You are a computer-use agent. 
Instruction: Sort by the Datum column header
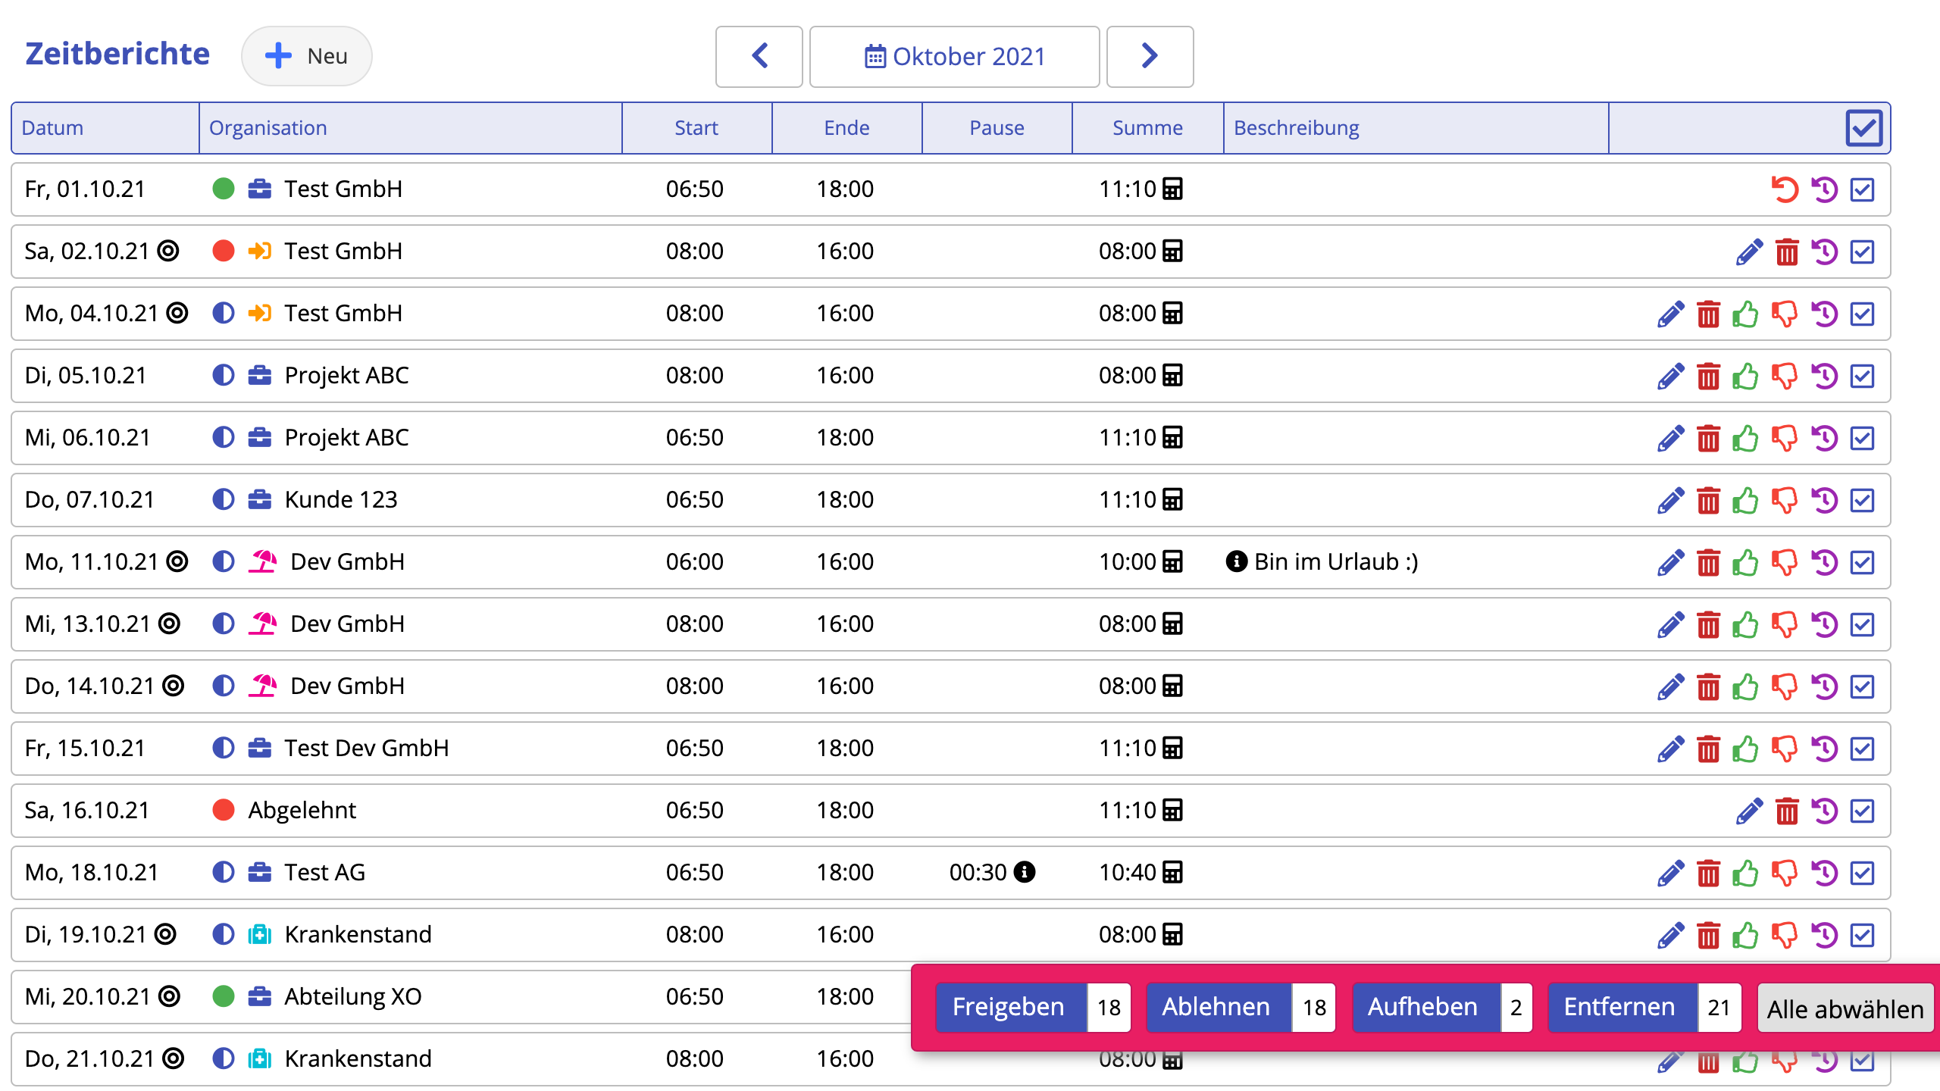52,128
